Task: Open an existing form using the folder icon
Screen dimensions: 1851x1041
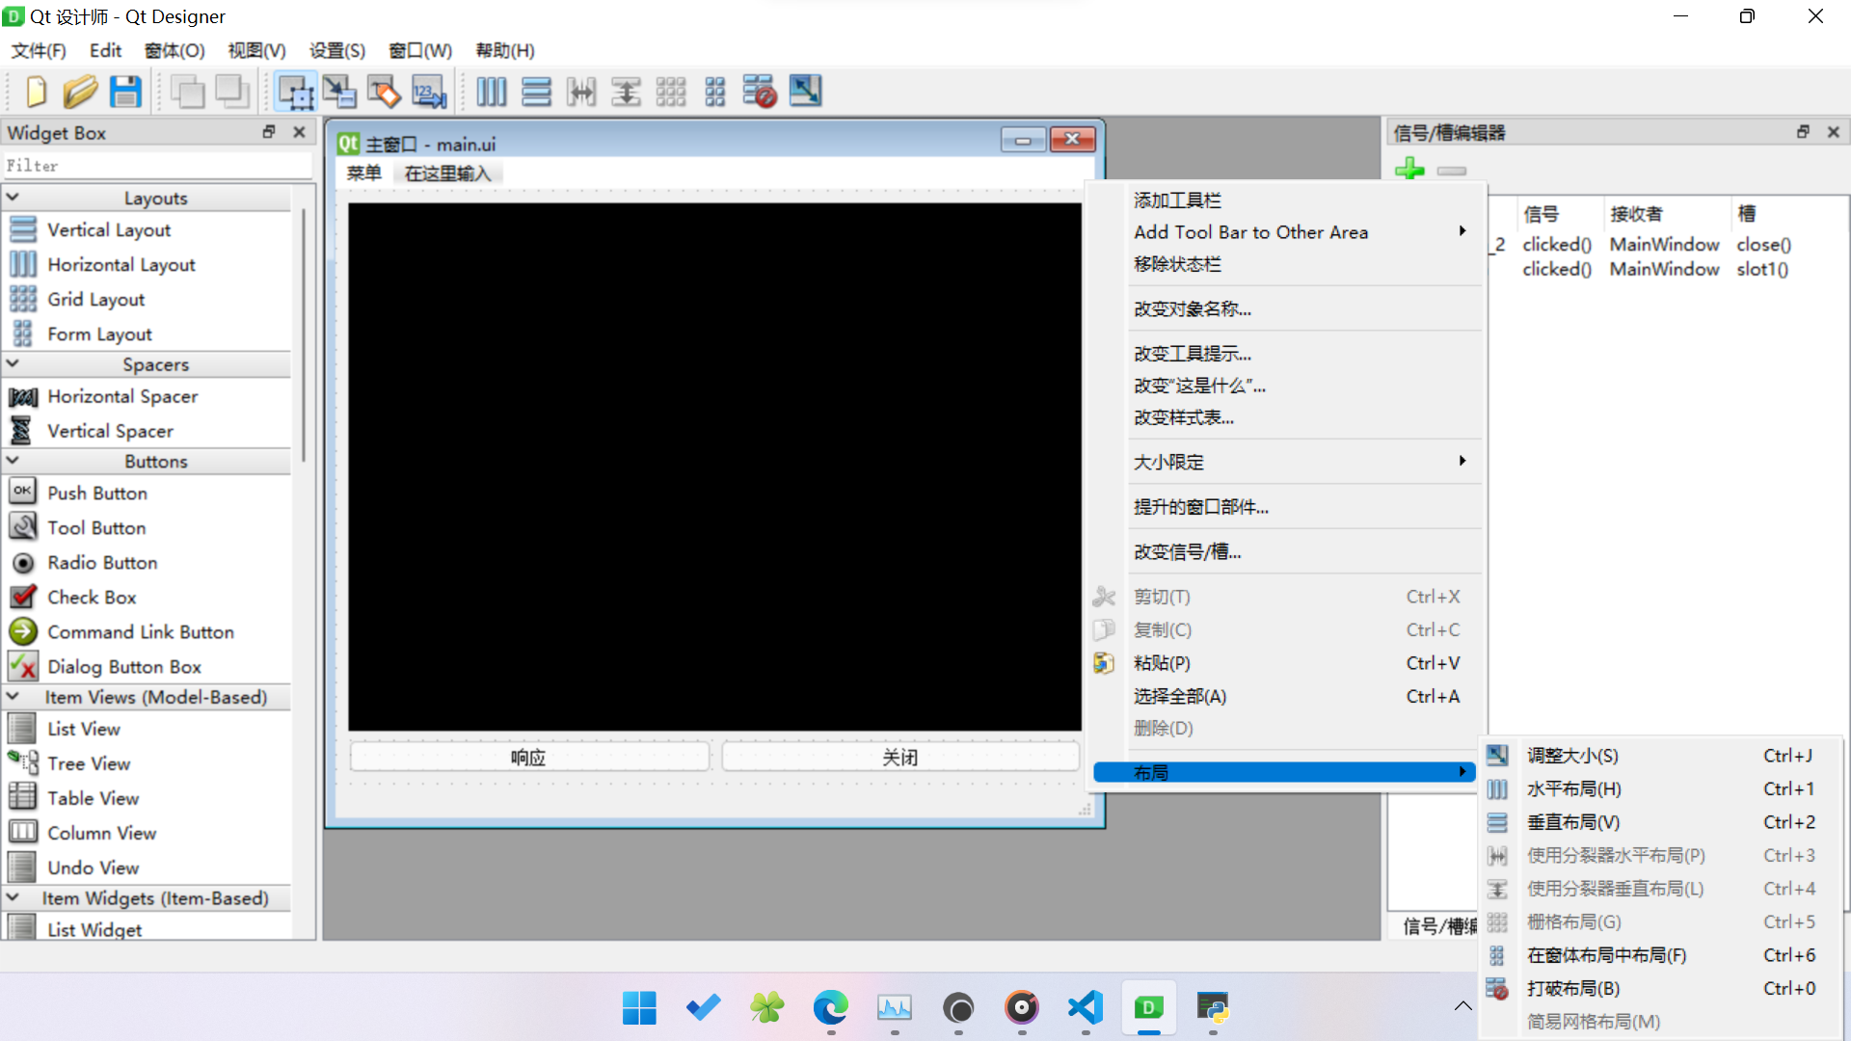Action: 80,92
